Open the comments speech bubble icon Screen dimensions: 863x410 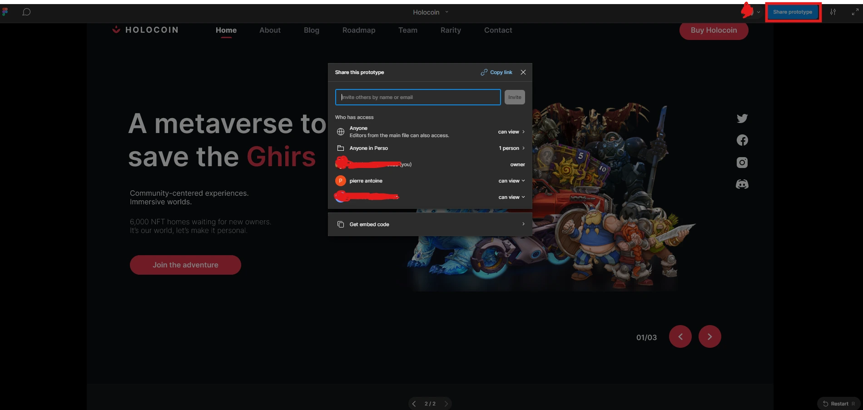(26, 12)
